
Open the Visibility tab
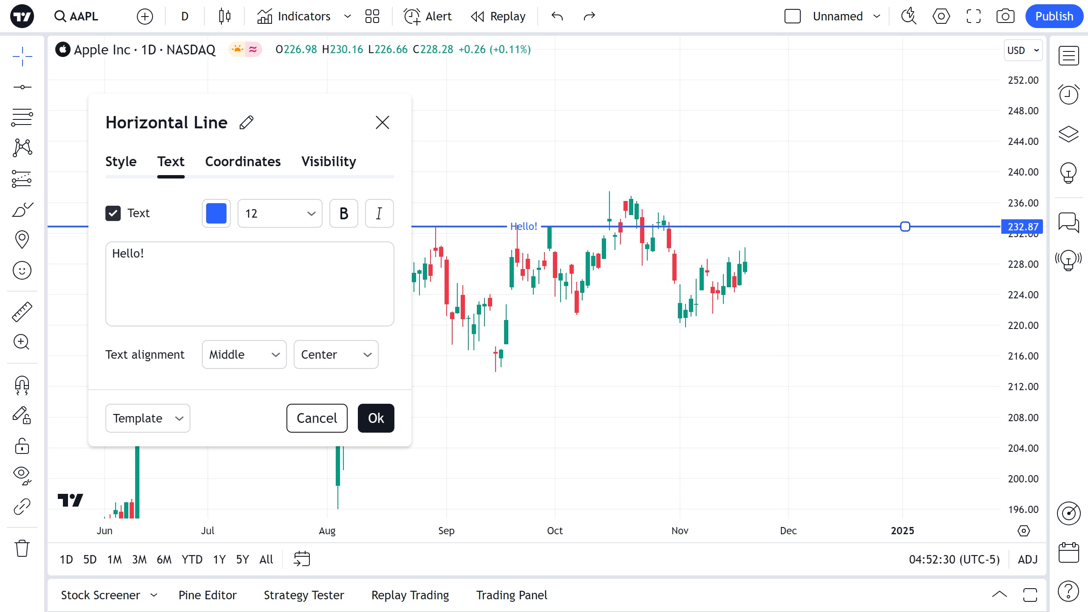click(329, 161)
